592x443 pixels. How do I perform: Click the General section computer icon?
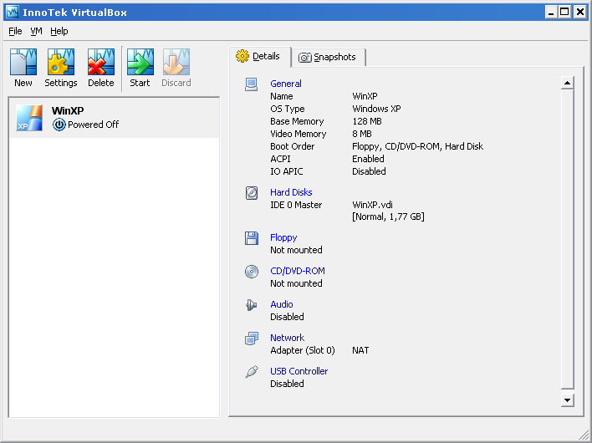[x=251, y=84]
